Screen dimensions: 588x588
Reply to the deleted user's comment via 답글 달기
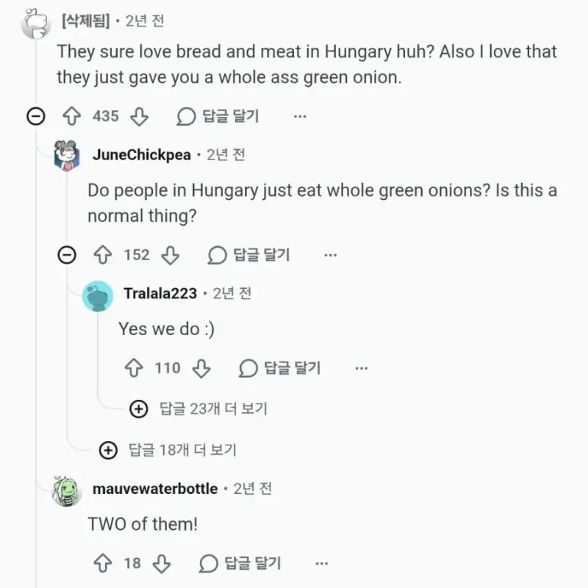click(218, 116)
